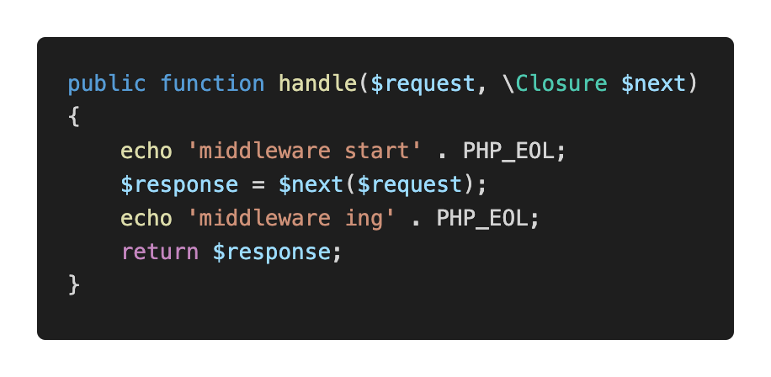This screenshot has height=377, width=771.
Task: Click the '$next' parameter in the signature
Action: [653, 84]
